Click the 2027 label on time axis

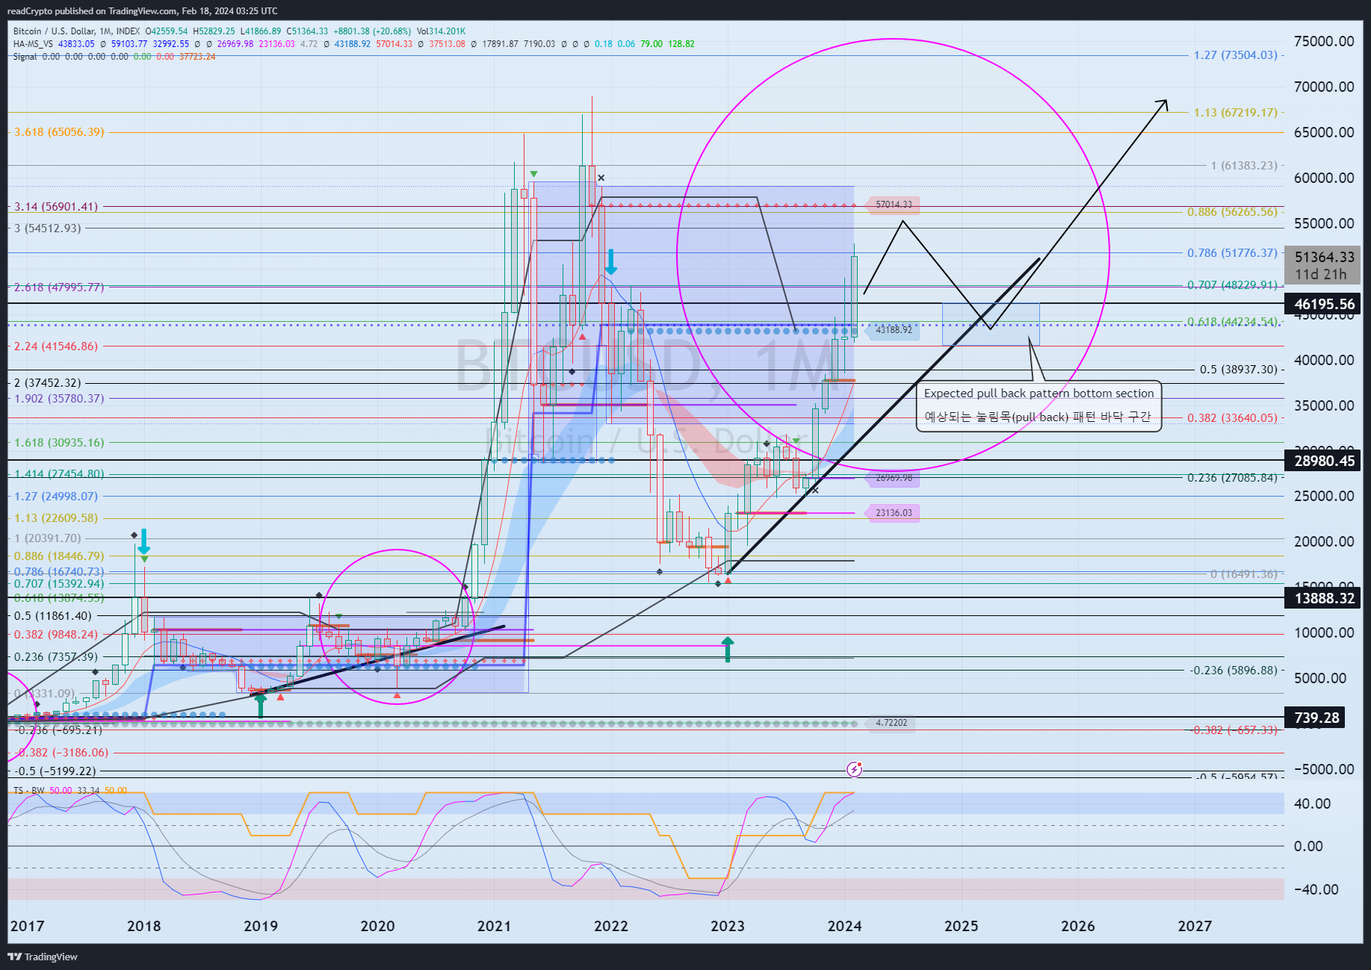[1195, 927]
